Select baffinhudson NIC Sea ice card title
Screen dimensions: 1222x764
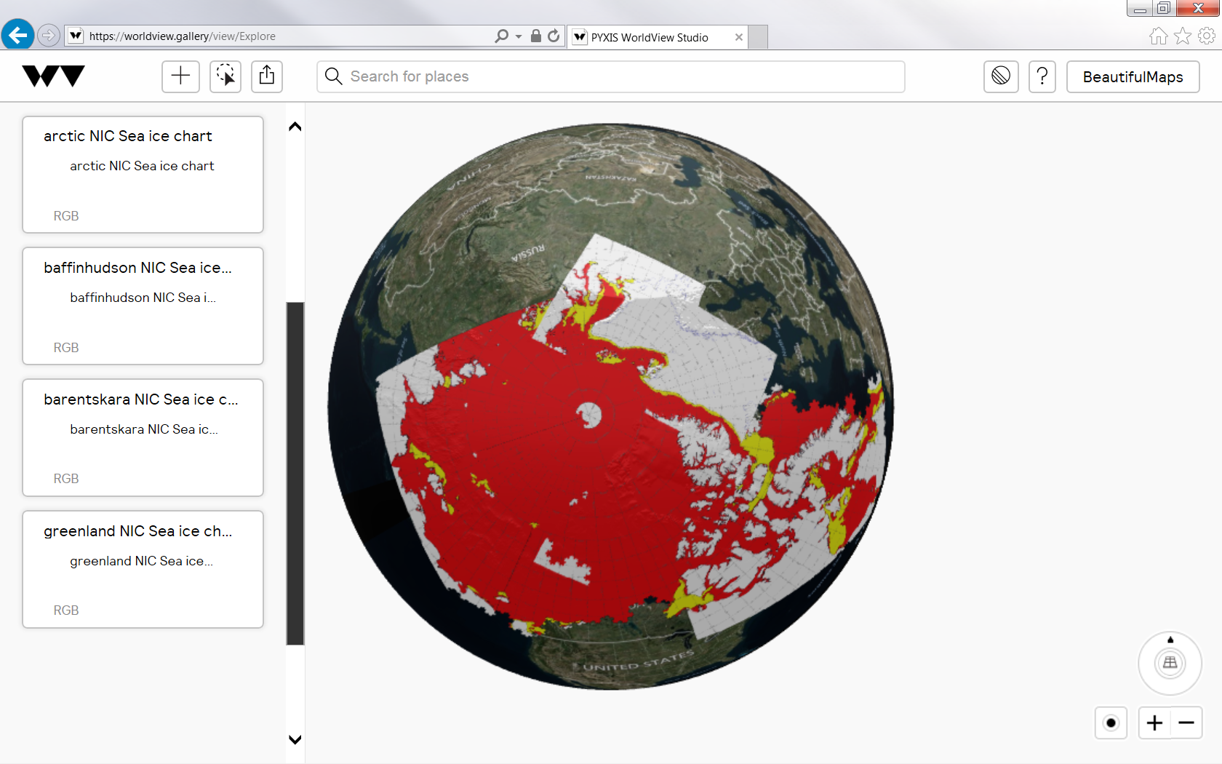pos(138,268)
